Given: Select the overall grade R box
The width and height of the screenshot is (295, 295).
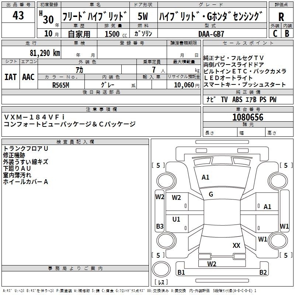Looking at the screenshot, I should point(281,16).
